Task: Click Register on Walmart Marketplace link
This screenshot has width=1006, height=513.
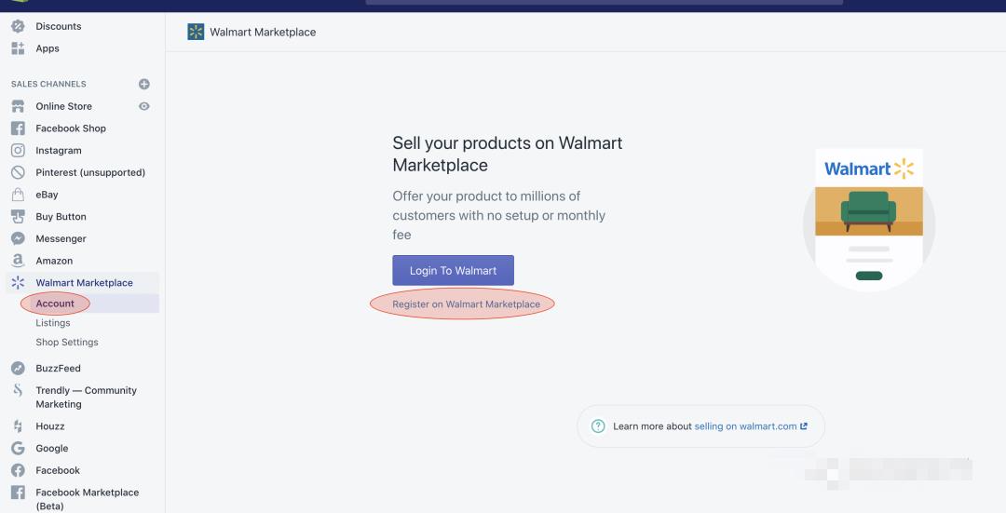Action: 466,304
